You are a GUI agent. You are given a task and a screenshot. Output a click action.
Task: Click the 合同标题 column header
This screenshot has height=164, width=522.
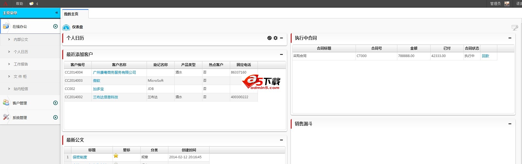click(324, 48)
